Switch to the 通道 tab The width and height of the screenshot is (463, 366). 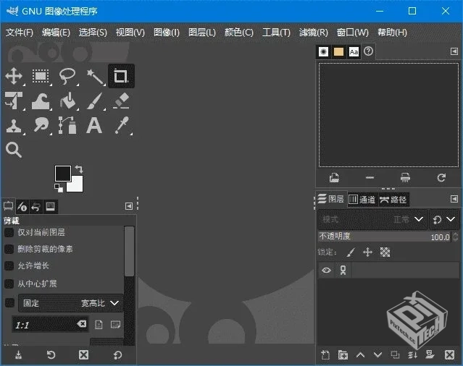362,200
